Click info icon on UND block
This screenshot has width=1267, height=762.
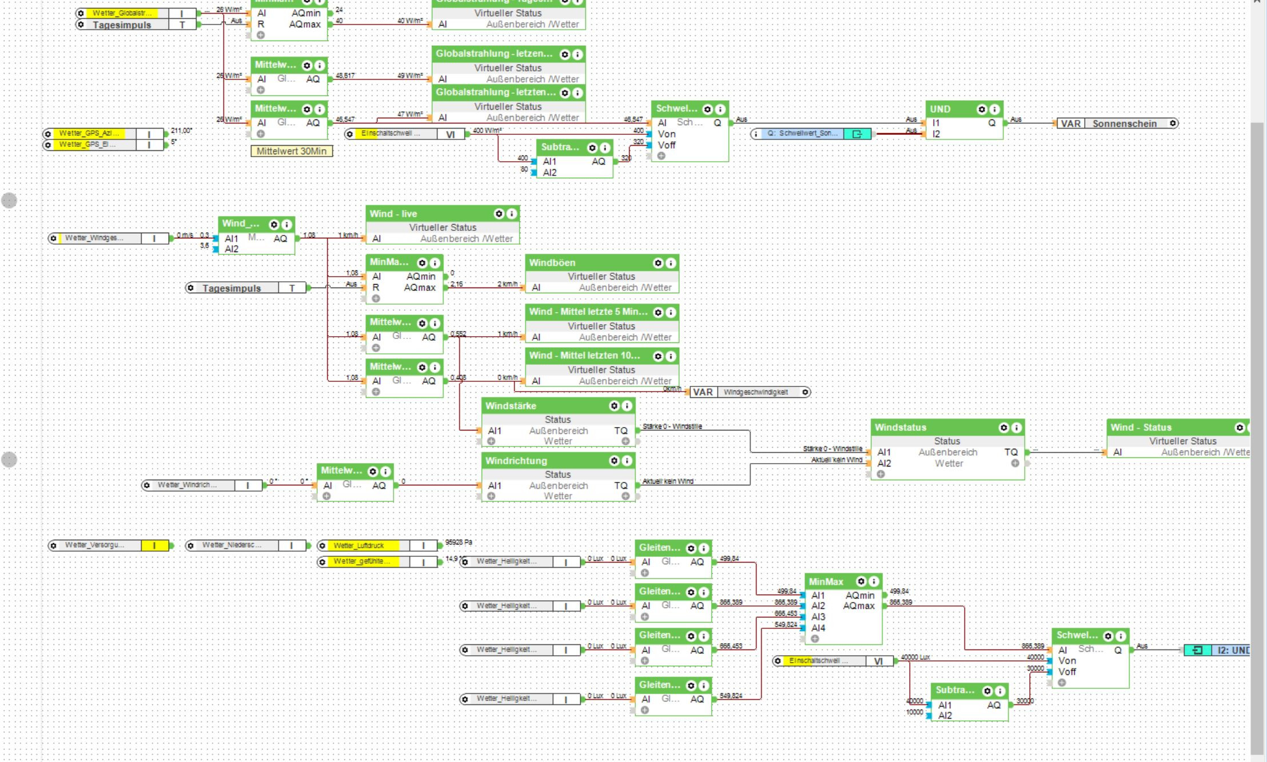coord(994,109)
